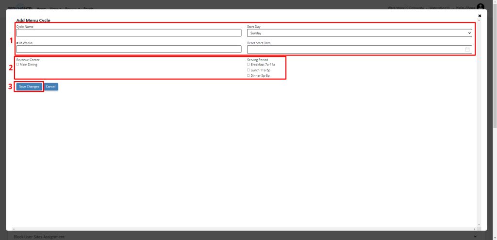Open calendar picker in Reset Start Date

click(467, 50)
